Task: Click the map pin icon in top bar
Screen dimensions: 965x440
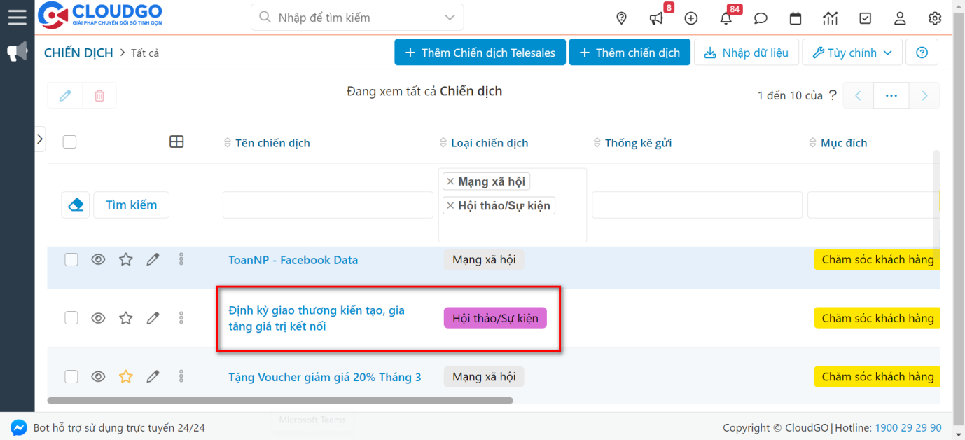Action: [x=621, y=18]
